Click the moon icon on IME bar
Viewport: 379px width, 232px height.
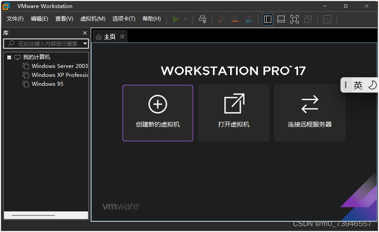click(372, 85)
